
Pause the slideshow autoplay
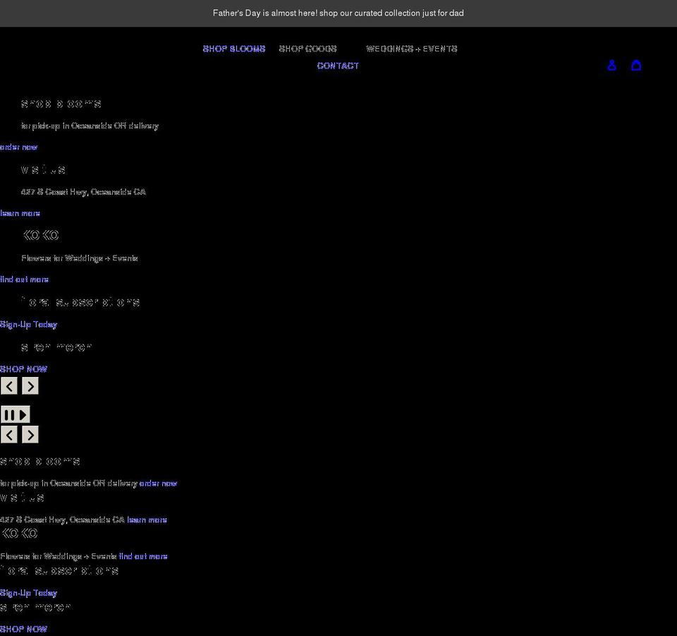10,414
